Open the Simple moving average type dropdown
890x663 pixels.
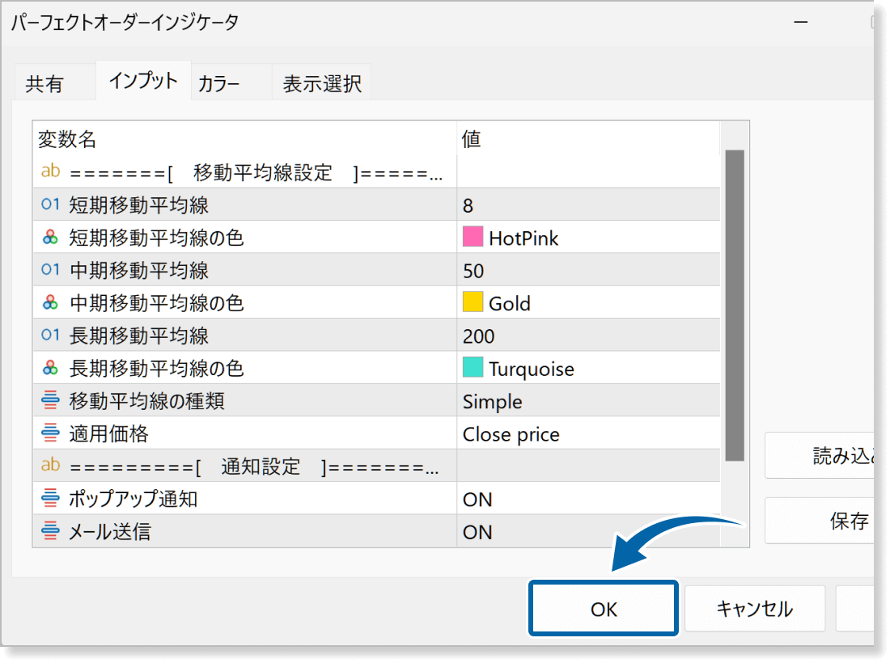(587, 402)
